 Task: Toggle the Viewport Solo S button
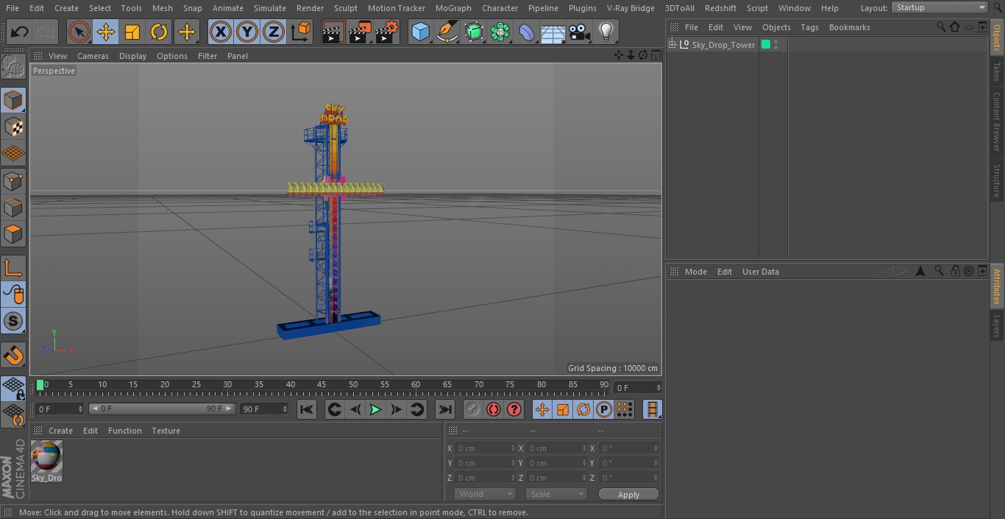(13, 321)
